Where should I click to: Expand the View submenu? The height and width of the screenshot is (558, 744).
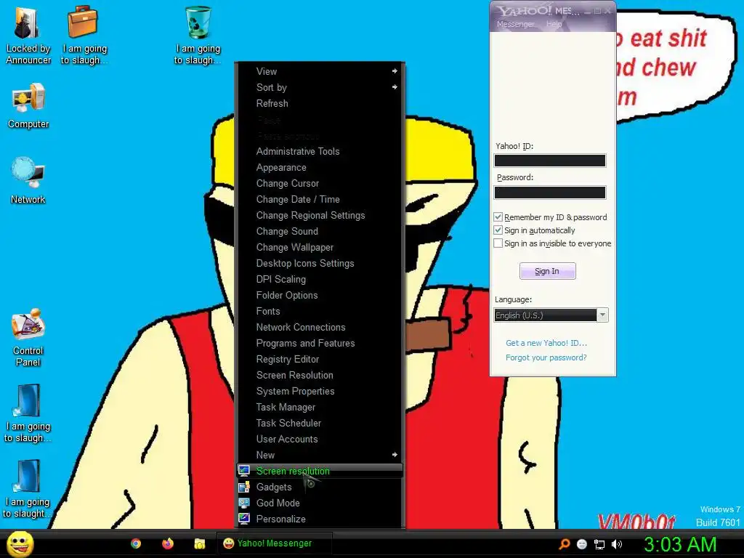(x=320, y=71)
